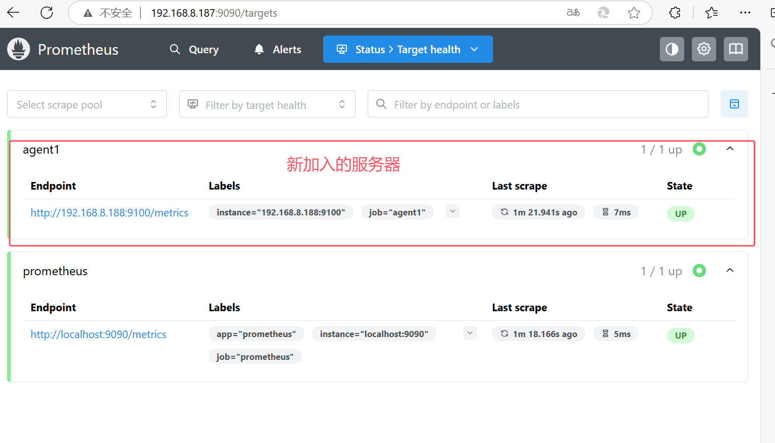Open the 192.168.8.188:9100 metrics endpoint link
Image resolution: width=775 pixels, height=443 pixels.
click(x=110, y=213)
